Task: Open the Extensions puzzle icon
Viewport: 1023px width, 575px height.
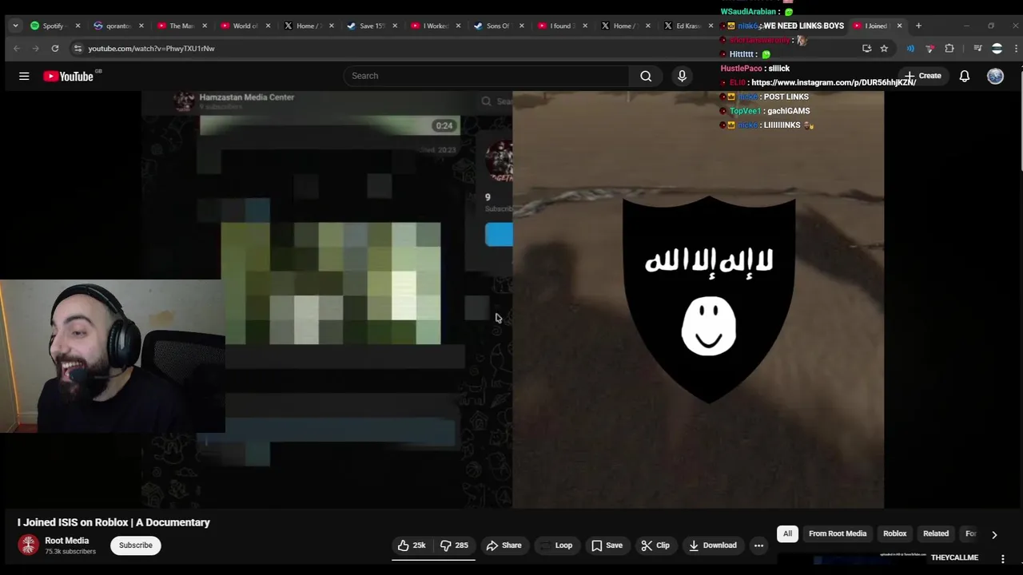Action: tap(949, 49)
